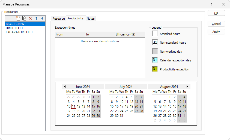Click the OK button

pos(216,13)
